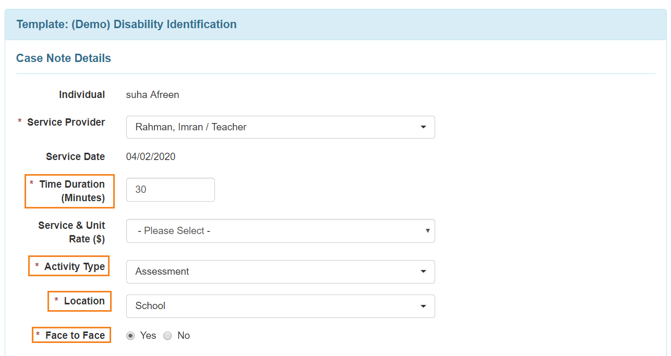
Task: Open the School location dropdown
Action: click(x=280, y=306)
